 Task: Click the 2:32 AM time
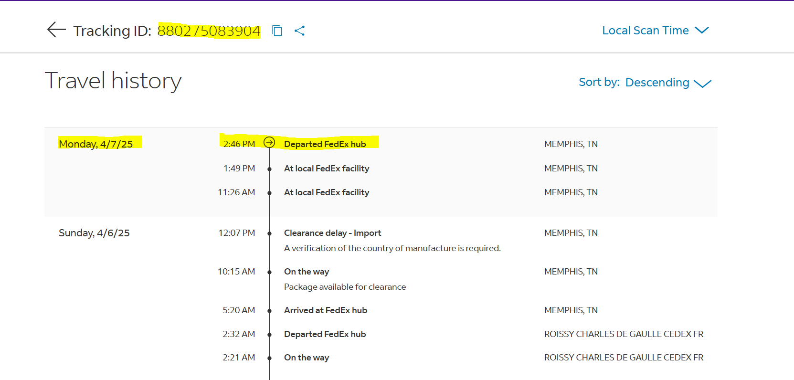coord(239,334)
